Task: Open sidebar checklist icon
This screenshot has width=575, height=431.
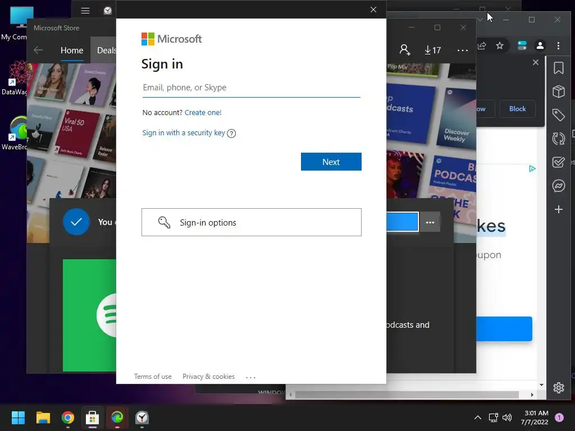Action: (x=559, y=162)
